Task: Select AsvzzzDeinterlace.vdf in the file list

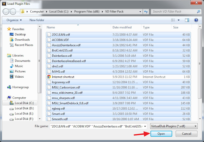Action: click(118, 45)
